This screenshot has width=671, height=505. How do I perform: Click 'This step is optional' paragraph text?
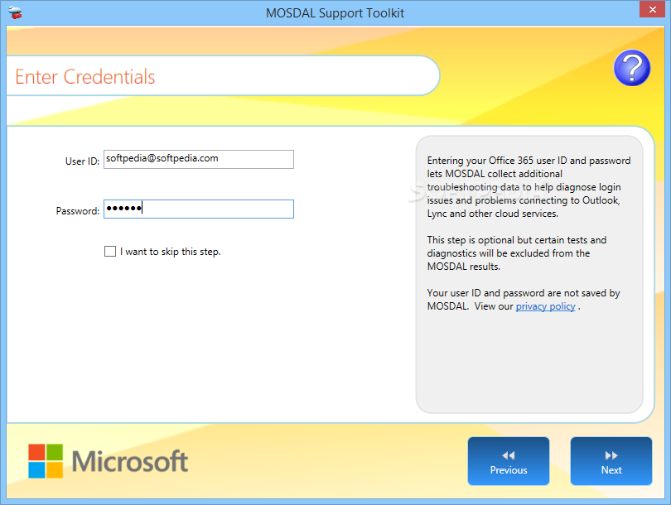click(517, 253)
